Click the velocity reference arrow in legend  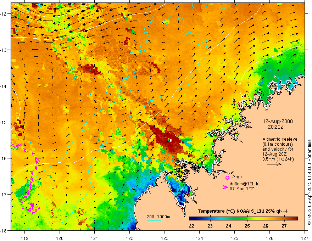(274, 164)
